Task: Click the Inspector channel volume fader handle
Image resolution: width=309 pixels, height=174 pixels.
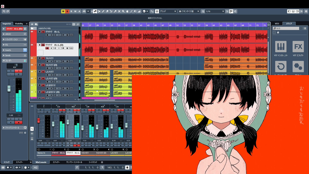Action: [9, 89]
